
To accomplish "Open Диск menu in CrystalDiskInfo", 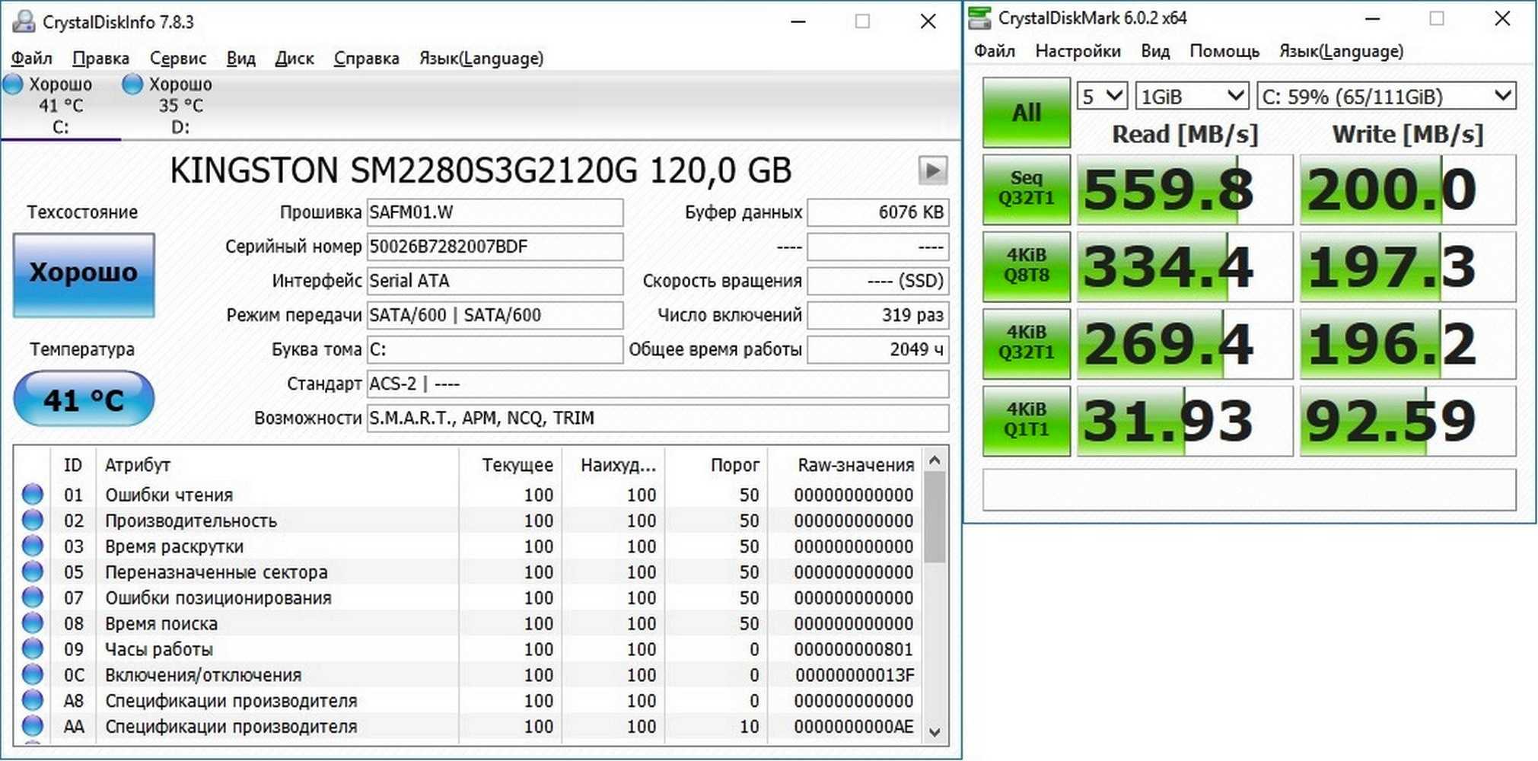I will click(x=295, y=58).
